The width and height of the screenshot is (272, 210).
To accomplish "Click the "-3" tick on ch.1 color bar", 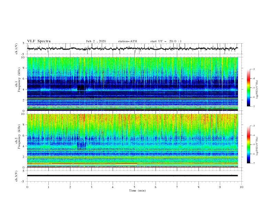I will 253,69.
